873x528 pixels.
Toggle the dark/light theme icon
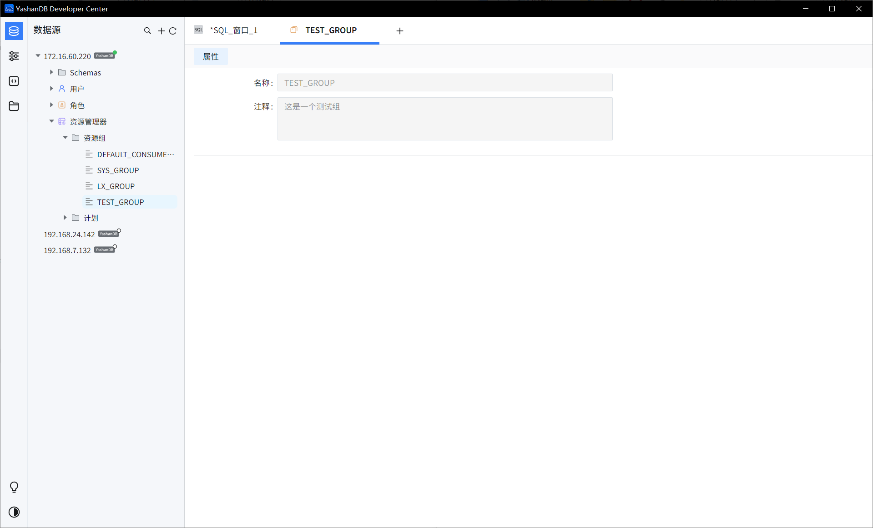pyautogui.click(x=14, y=512)
